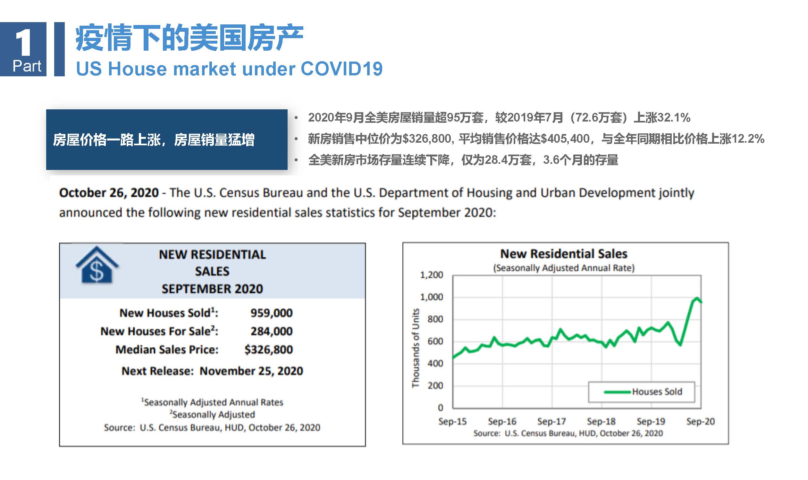Screen dimensions: 808x480
Task: Click the New Houses For Sale value 284,000
Action: coord(271,331)
